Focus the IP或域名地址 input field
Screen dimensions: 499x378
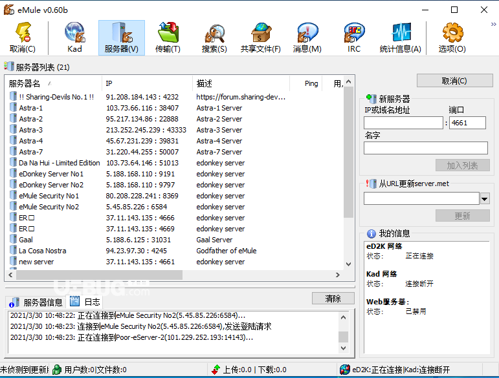[x=403, y=123]
